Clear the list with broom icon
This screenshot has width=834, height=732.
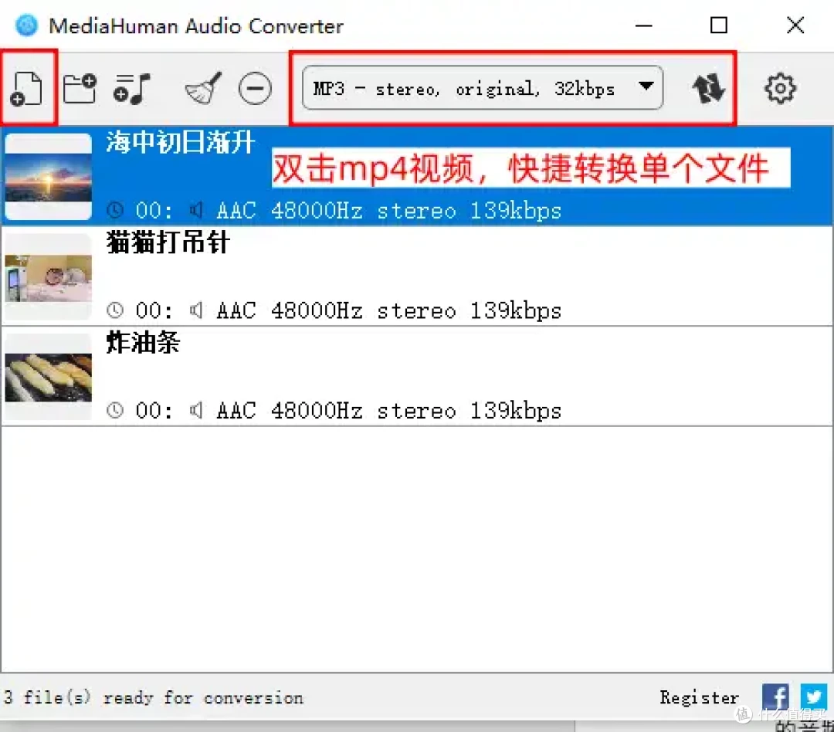click(203, 88)
